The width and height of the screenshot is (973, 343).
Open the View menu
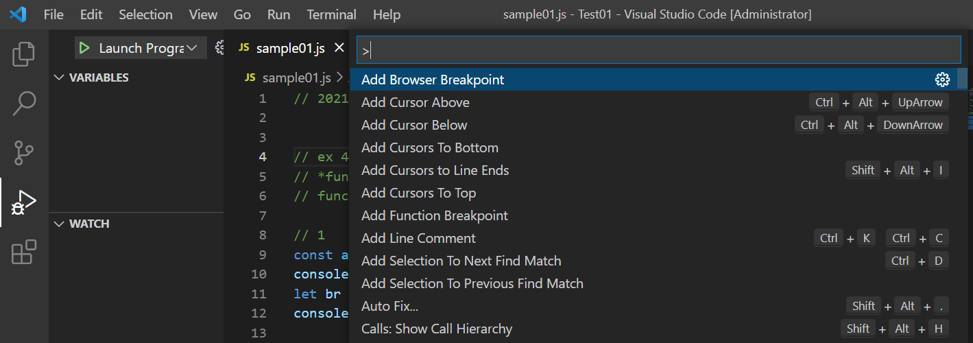click(203, 14)
